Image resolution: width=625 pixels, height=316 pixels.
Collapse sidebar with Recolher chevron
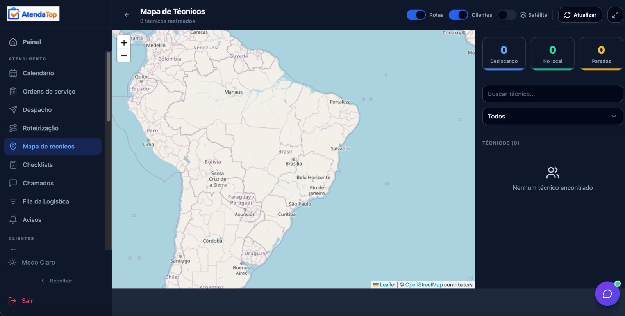(x=43, y=281)
